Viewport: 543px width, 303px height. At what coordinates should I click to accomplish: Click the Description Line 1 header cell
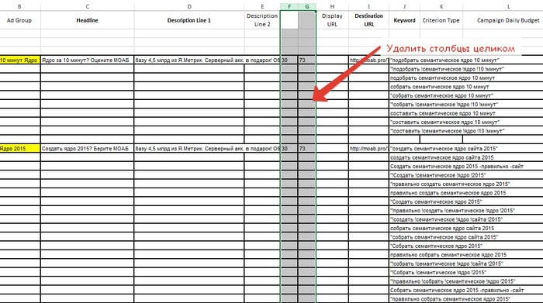coord(189,20)
